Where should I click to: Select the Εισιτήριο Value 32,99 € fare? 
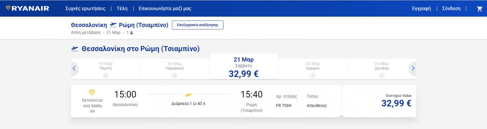[396, 101]
